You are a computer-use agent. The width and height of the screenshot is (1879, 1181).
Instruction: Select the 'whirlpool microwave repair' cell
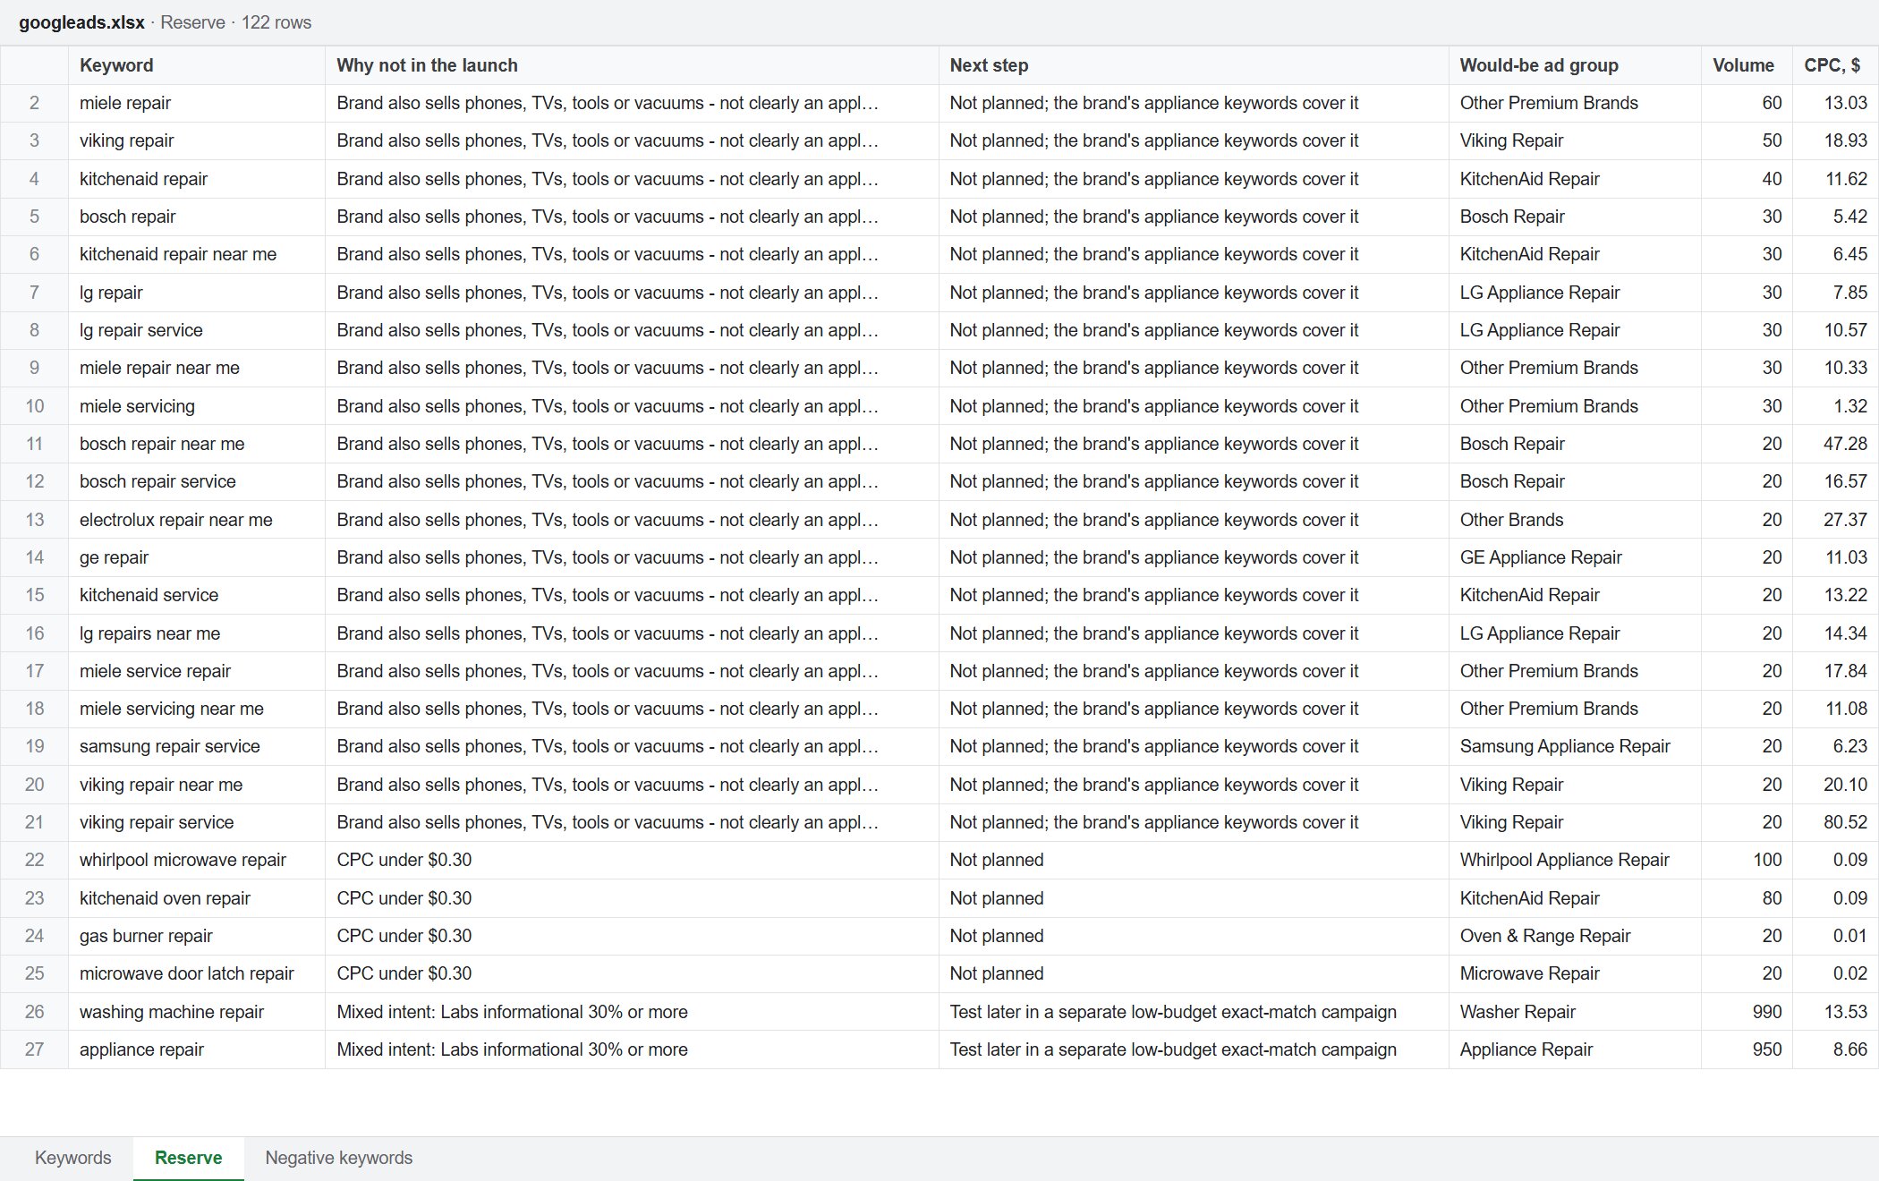click(x=197, y=860)
